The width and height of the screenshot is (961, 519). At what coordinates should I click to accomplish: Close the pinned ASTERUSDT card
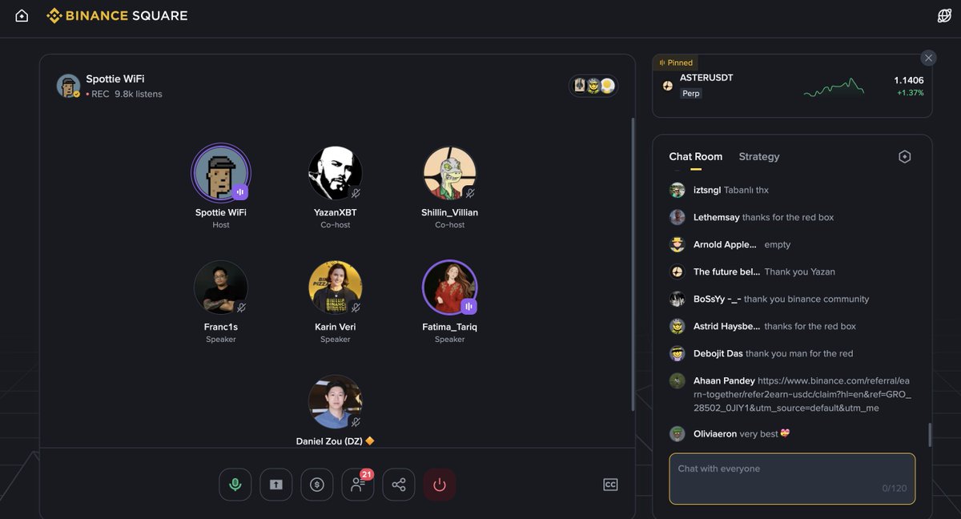(928, 58)
